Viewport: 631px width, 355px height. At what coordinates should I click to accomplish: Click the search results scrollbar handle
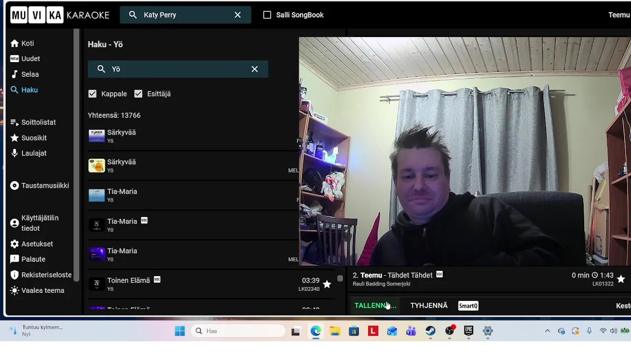340,279
